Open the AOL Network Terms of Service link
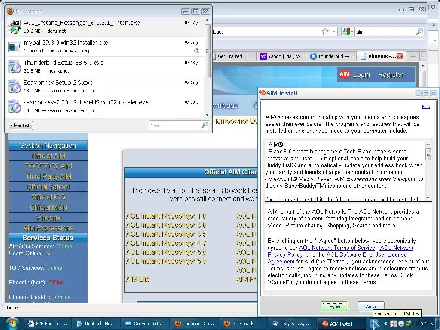Image resolution: width=440 pixels, height=330 pixels. 337,247
